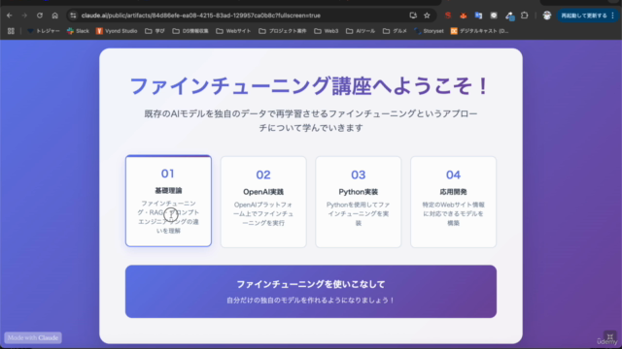Open the translate extension icon

pyautogui.click(x=478, y=16)
